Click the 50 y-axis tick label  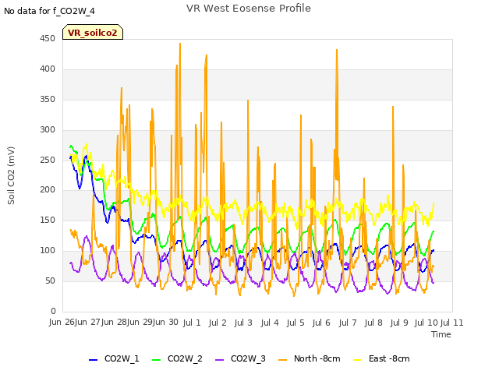50,280
